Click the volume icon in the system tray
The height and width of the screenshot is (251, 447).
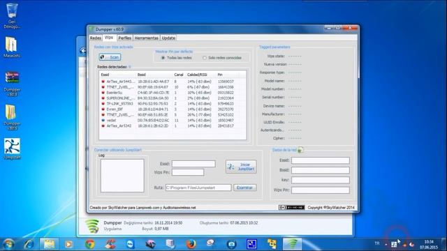[411, 245]
